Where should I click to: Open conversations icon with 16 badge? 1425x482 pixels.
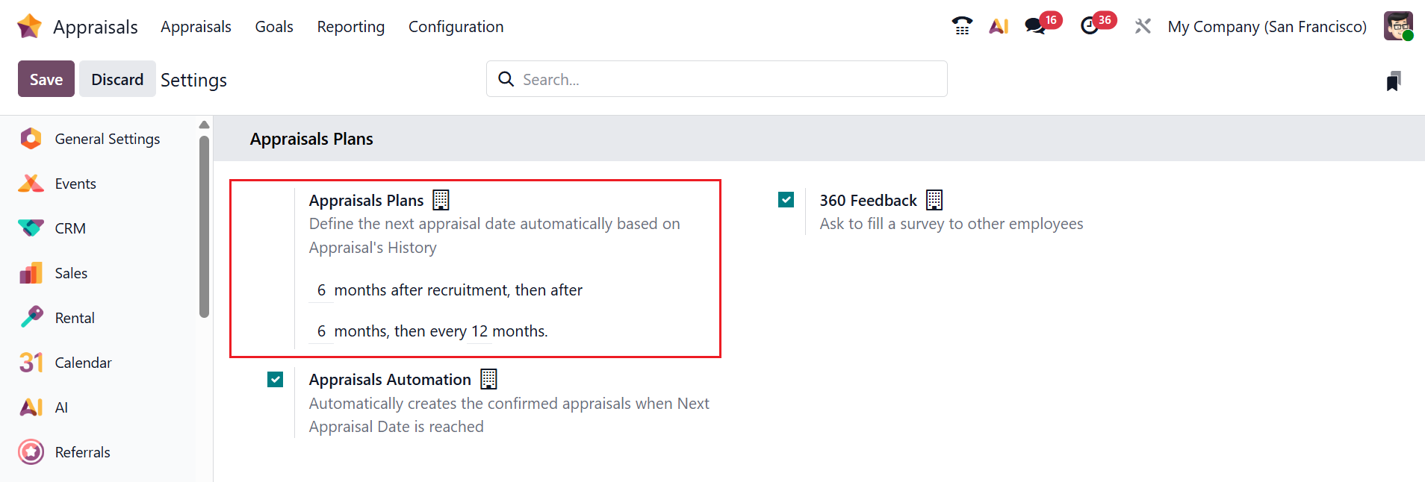1035,26
